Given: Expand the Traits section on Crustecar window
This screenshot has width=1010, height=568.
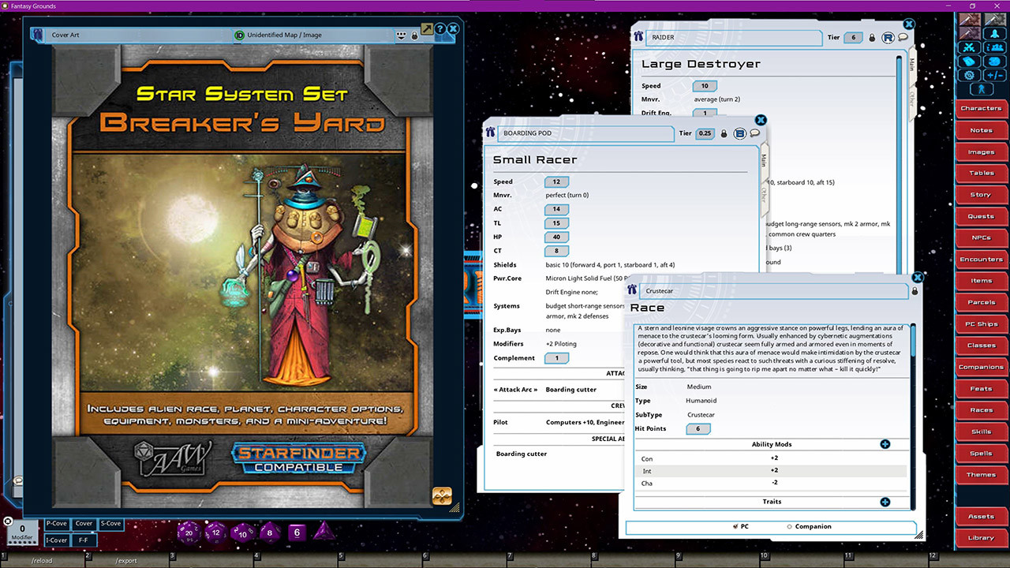Looking at the screenshot, I should (x=885, y=502).
